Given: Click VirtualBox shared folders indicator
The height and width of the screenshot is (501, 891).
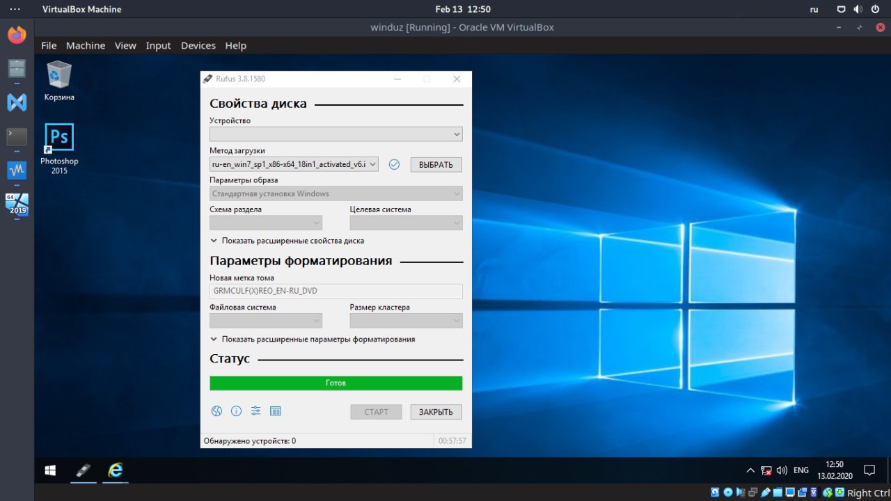Looking at the screenshot, I should [778, 493].
